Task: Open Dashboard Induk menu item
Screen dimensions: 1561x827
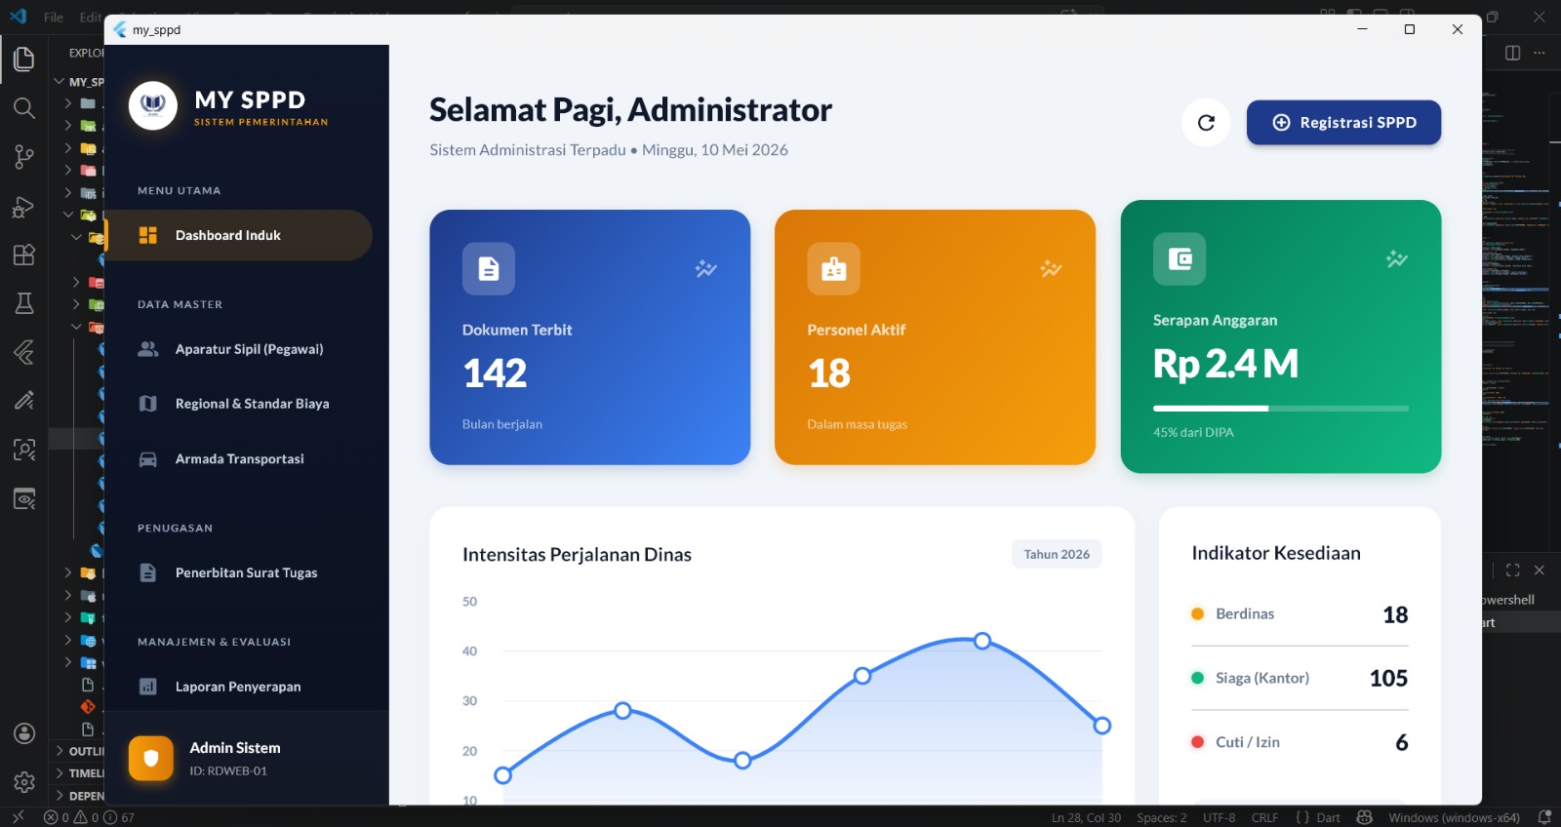Action: pos(238,235)
